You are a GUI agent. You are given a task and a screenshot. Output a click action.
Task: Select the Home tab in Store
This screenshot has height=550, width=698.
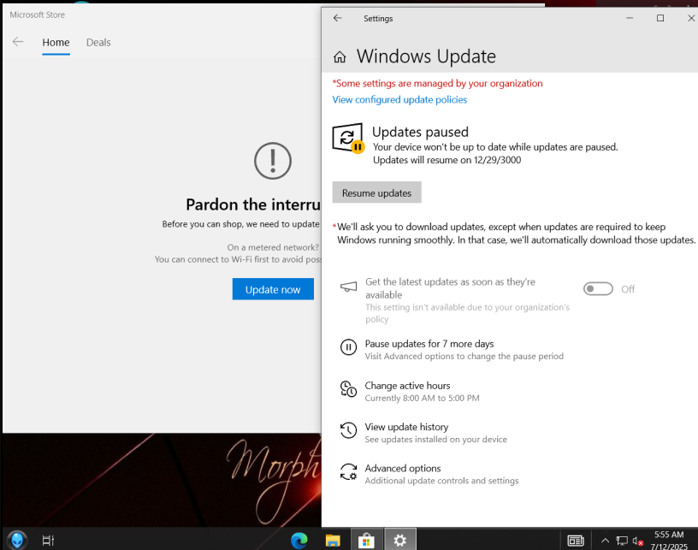point(56,42)
